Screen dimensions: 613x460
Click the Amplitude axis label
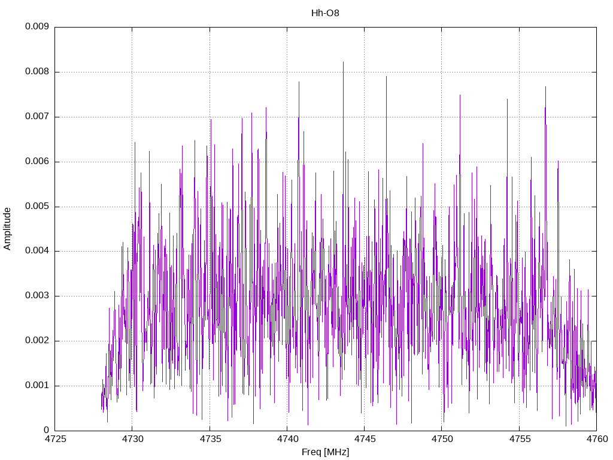tap(7, 229)
